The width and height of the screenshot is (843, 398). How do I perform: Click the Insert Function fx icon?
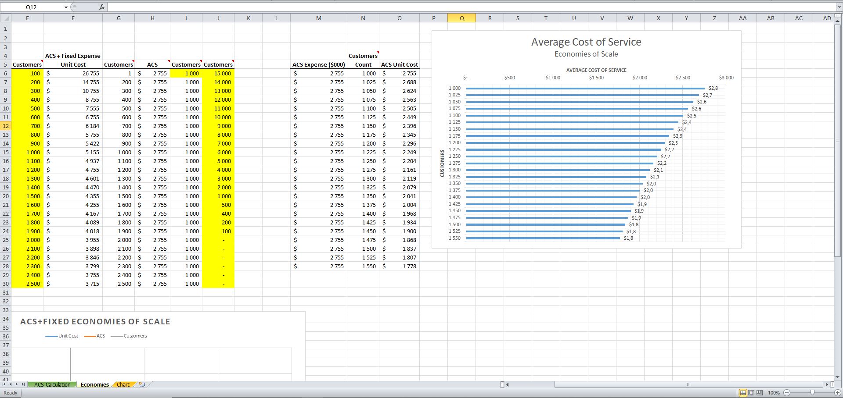pos(101,7)
